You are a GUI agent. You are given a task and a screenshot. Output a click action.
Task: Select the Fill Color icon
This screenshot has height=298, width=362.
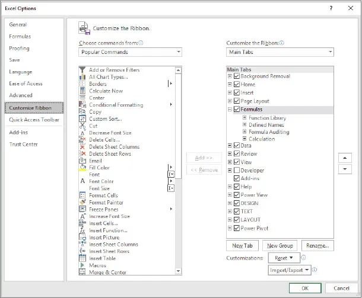(x=82, y=168)
